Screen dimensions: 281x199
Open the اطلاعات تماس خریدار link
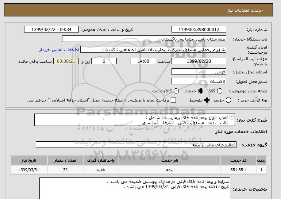tap(59, 50)
